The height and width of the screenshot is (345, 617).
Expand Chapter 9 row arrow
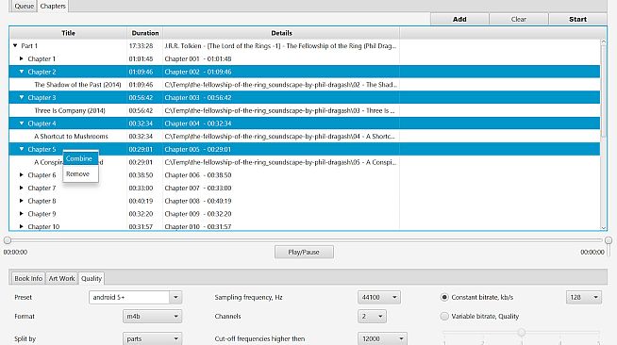[x=22, y=214]
